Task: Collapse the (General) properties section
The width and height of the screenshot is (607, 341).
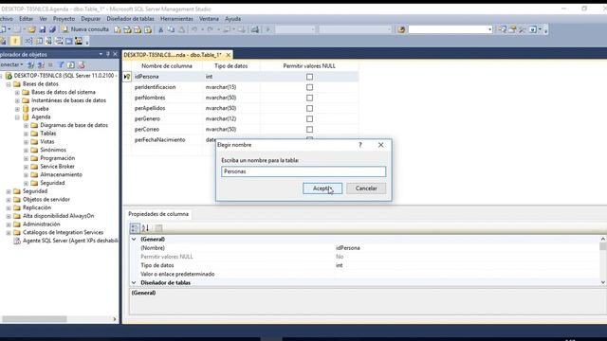Action: pyautogui.click(x=134, y=240)
